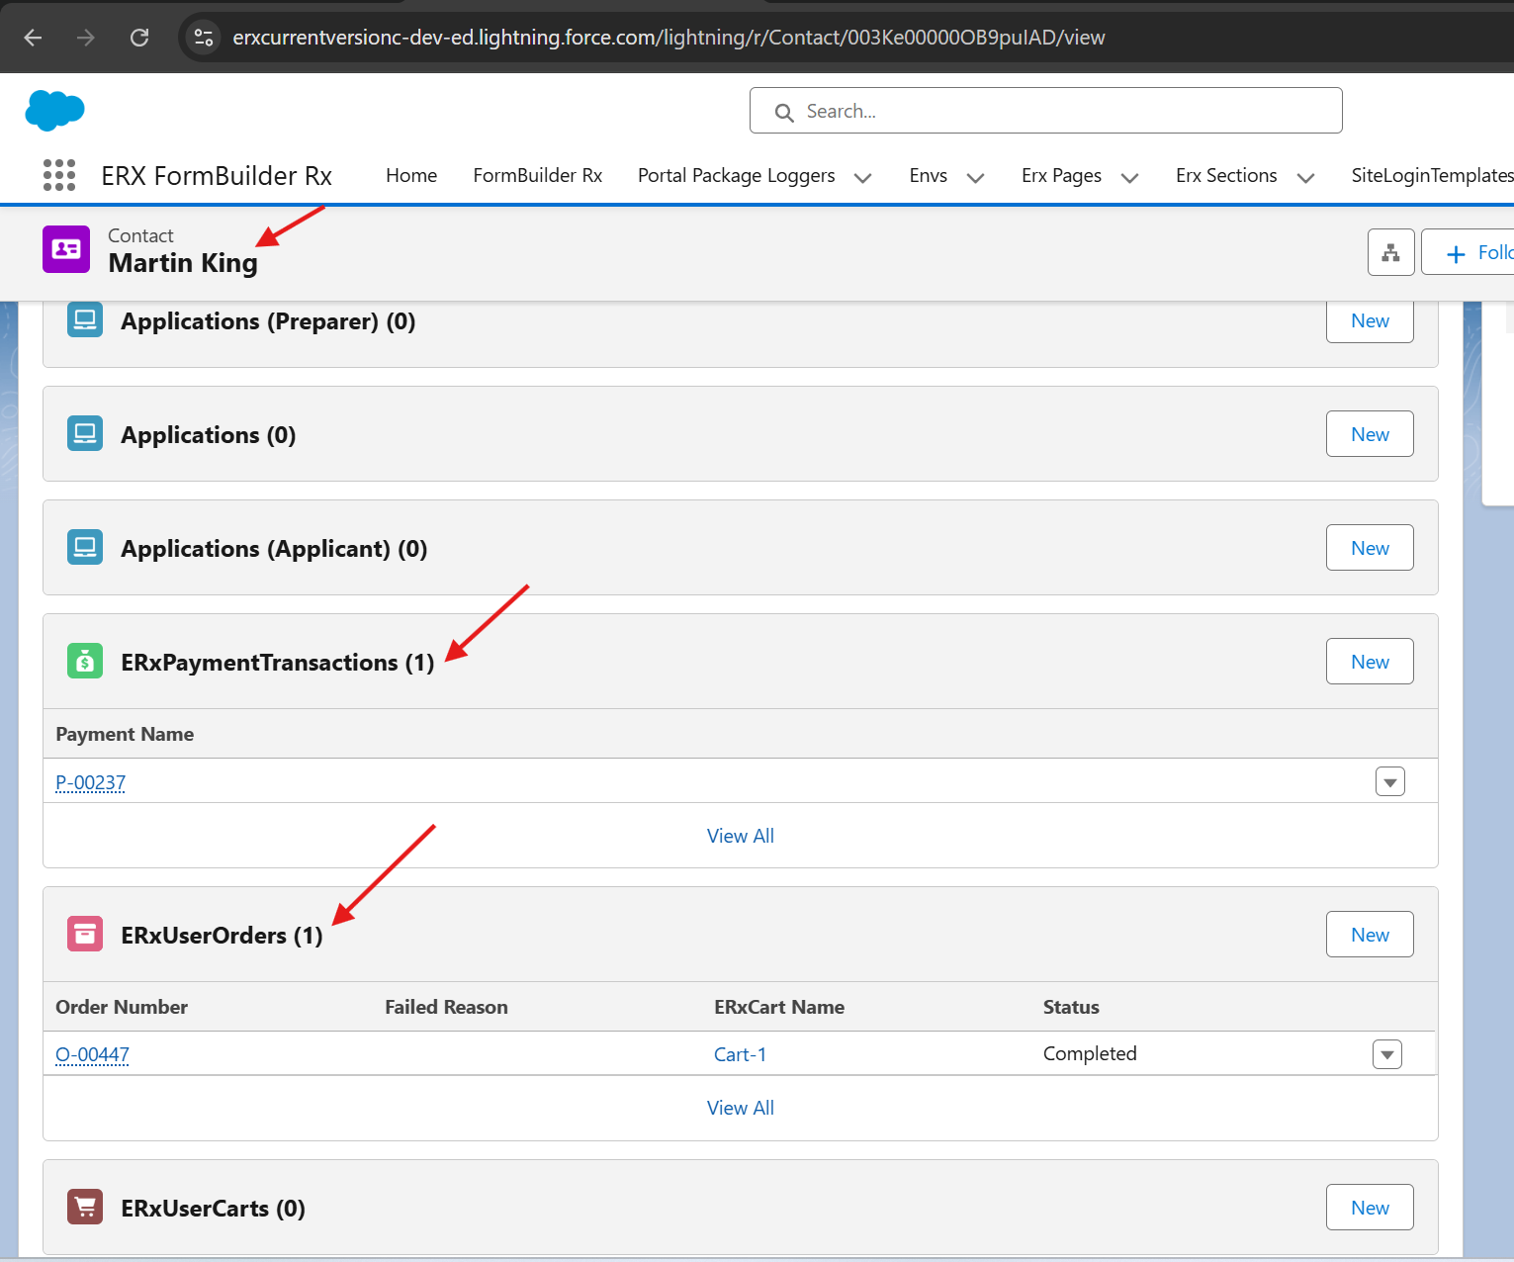Show row actions for order O-00447
Screen dimensions: 1514x1262
pyautogui.click(x=1386, y=1054)
